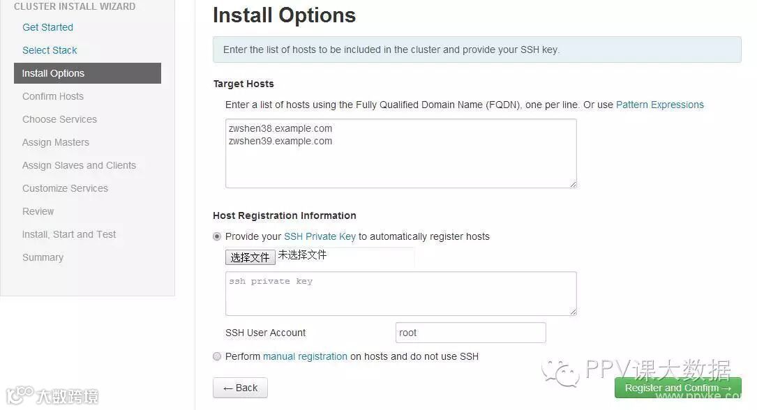
Task: Click the choose file button for SSH key
Action: click(x=250, y=257)
